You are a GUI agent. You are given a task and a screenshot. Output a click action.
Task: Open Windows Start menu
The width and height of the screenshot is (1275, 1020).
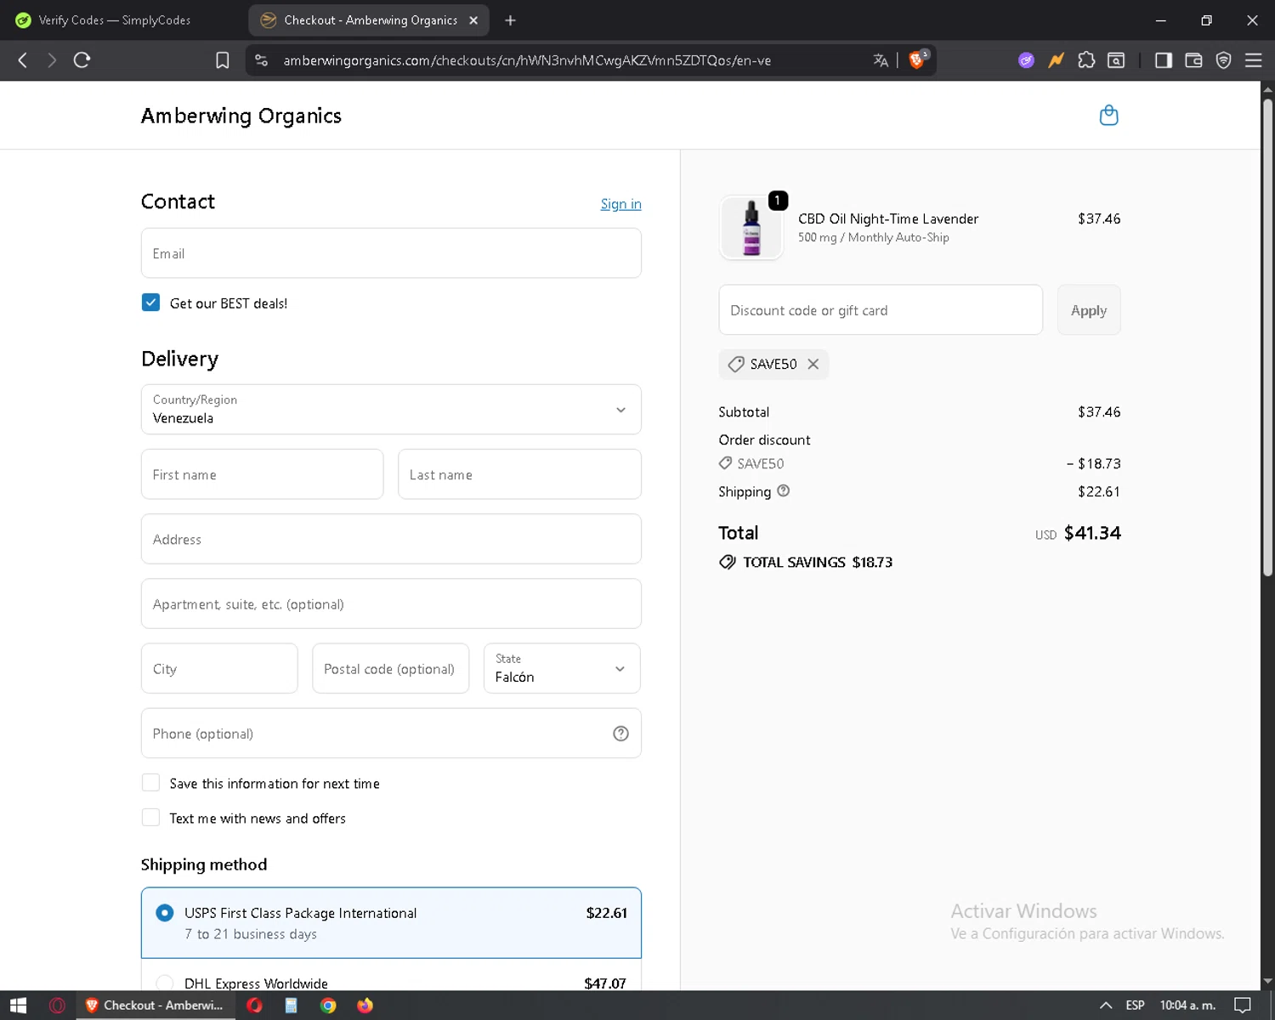click(18, 1006)
